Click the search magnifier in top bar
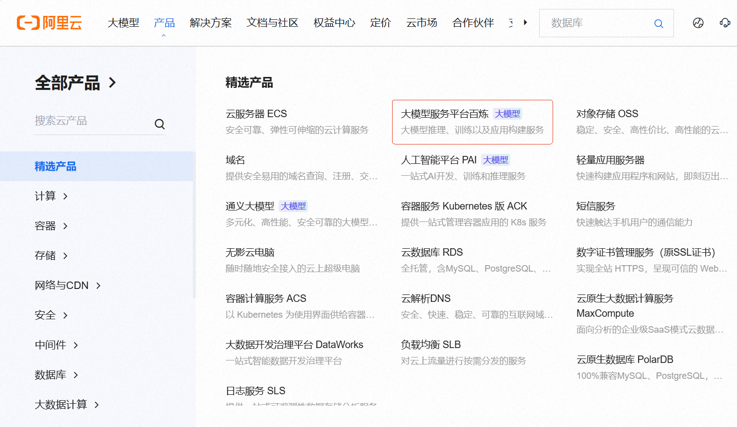737x427 pixels. [x=658, y=23]
